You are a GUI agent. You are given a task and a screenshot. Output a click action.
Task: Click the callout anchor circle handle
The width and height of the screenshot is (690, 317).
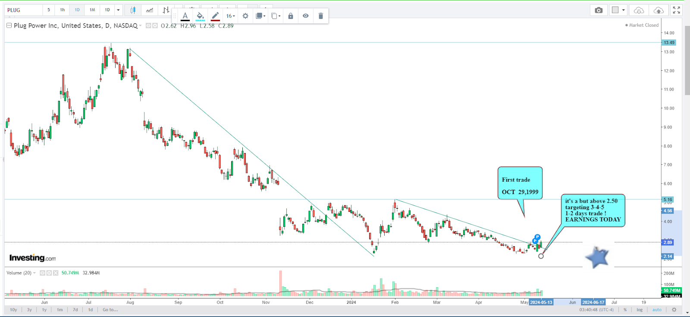point(541,256)
